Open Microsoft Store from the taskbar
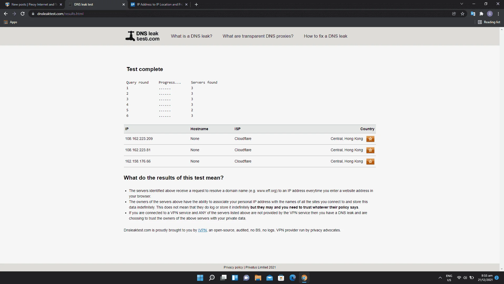This screenshot has height=284, width=504. [x=281, y=278]
